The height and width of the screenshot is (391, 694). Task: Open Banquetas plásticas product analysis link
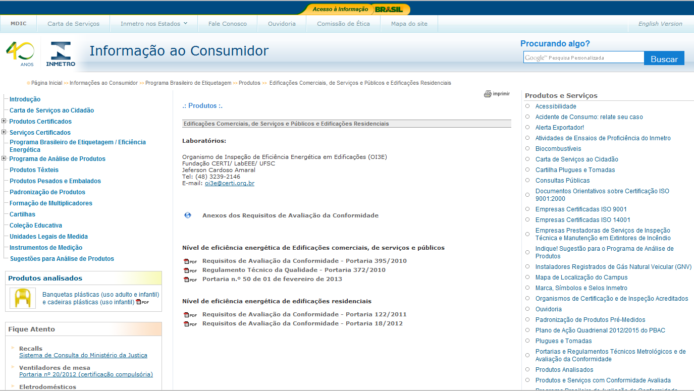click(x=101, y=298)
